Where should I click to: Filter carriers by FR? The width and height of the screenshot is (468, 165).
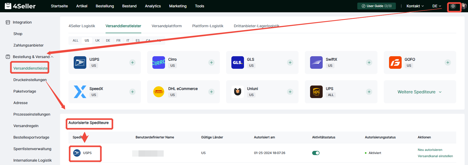tap(119, 41)
